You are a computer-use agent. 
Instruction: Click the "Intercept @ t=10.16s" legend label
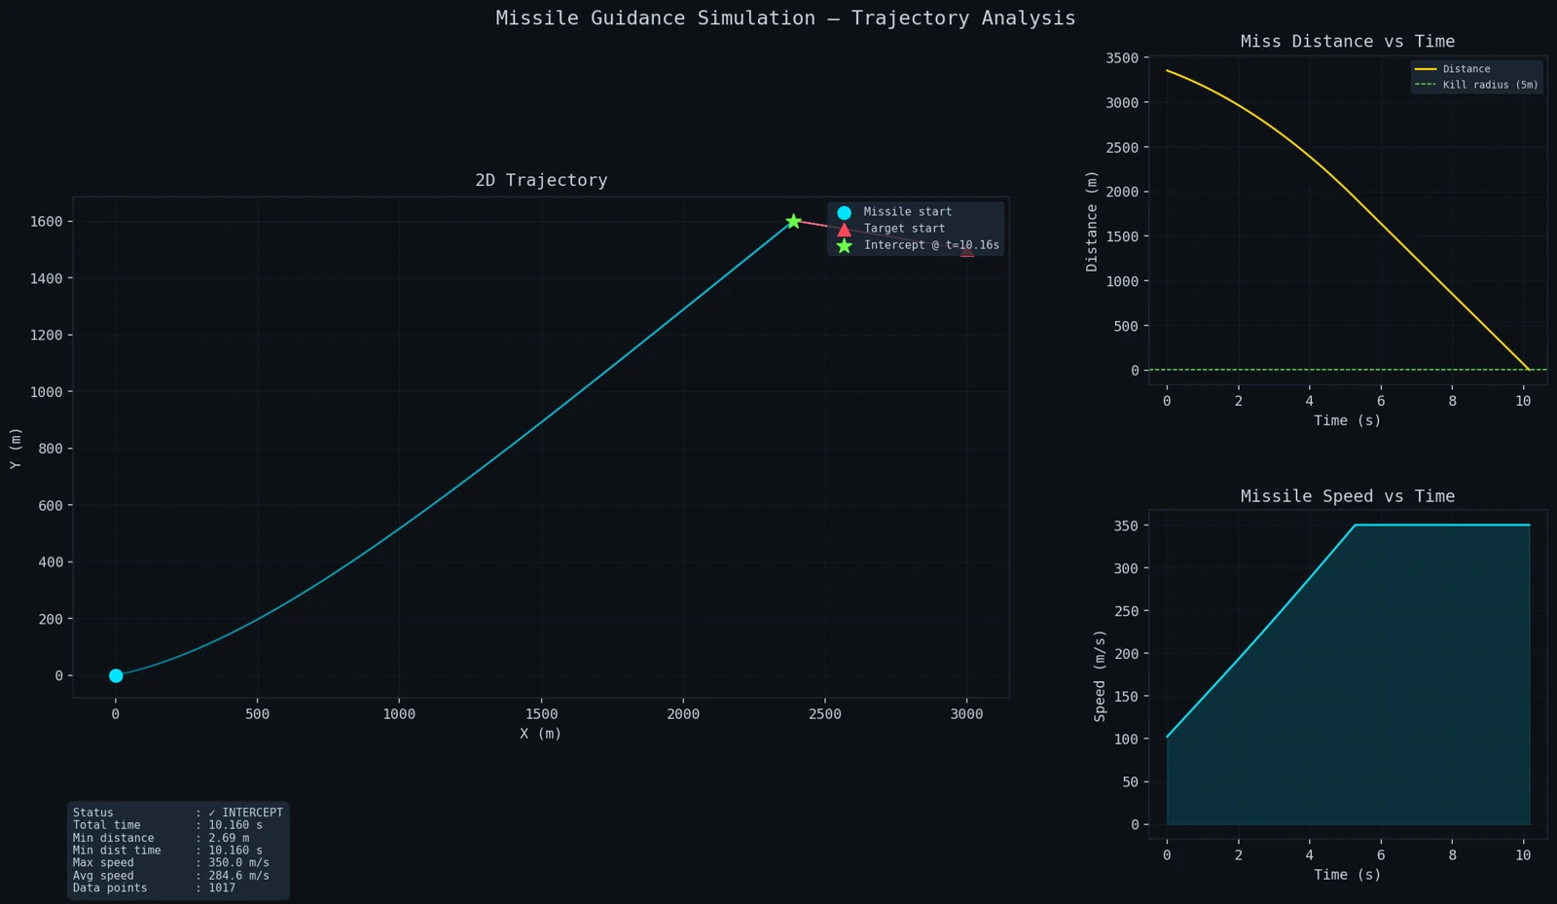931,245
